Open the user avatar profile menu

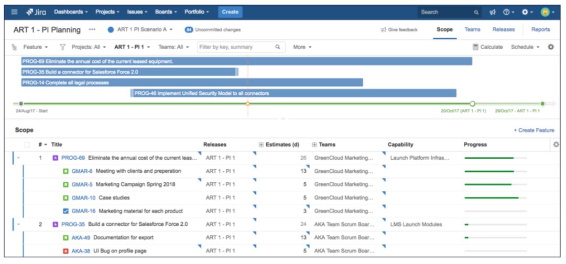click(x=547, y=12)
